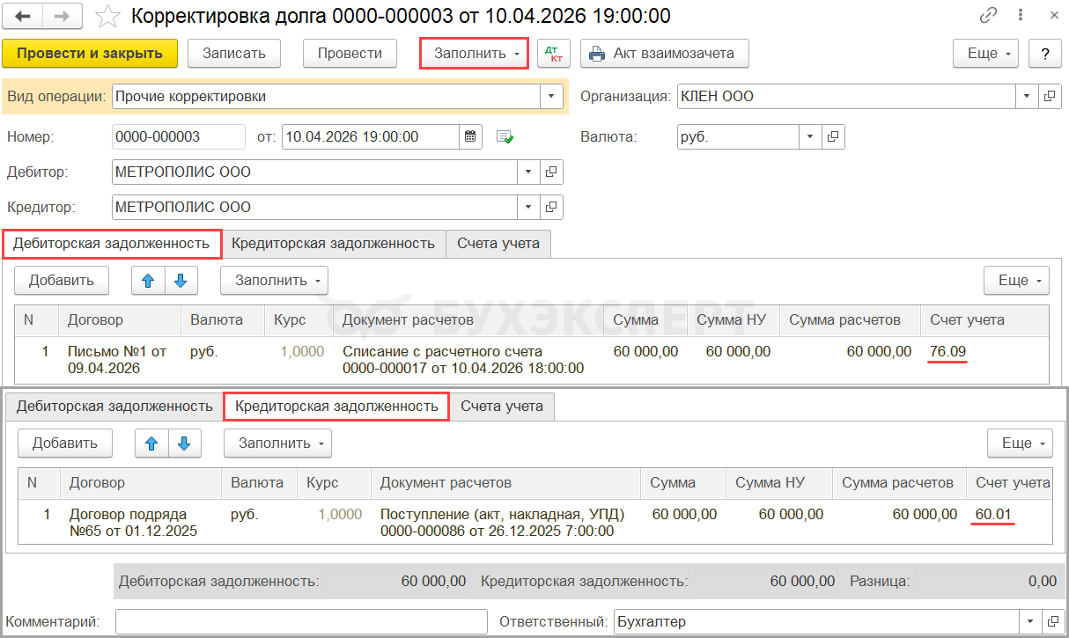This screenshot has width=1069, height=638.
Task: Click into the Комментарий text field
Action: pos(301,622)
